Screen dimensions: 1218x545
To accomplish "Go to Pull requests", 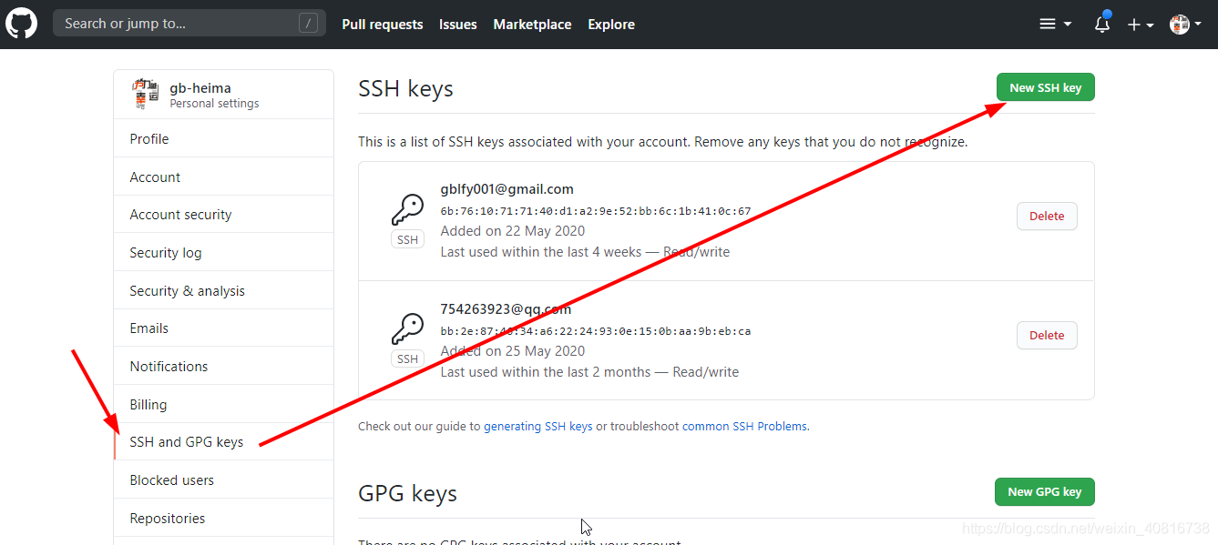I will (383, 25).
